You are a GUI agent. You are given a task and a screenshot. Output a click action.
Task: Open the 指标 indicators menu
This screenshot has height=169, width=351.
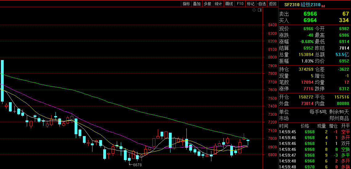[186, 4]
